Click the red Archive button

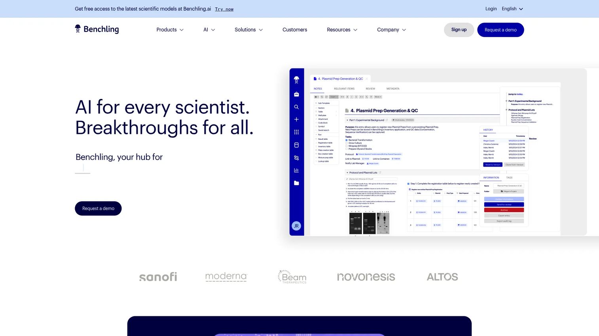(x=504, y=210)
